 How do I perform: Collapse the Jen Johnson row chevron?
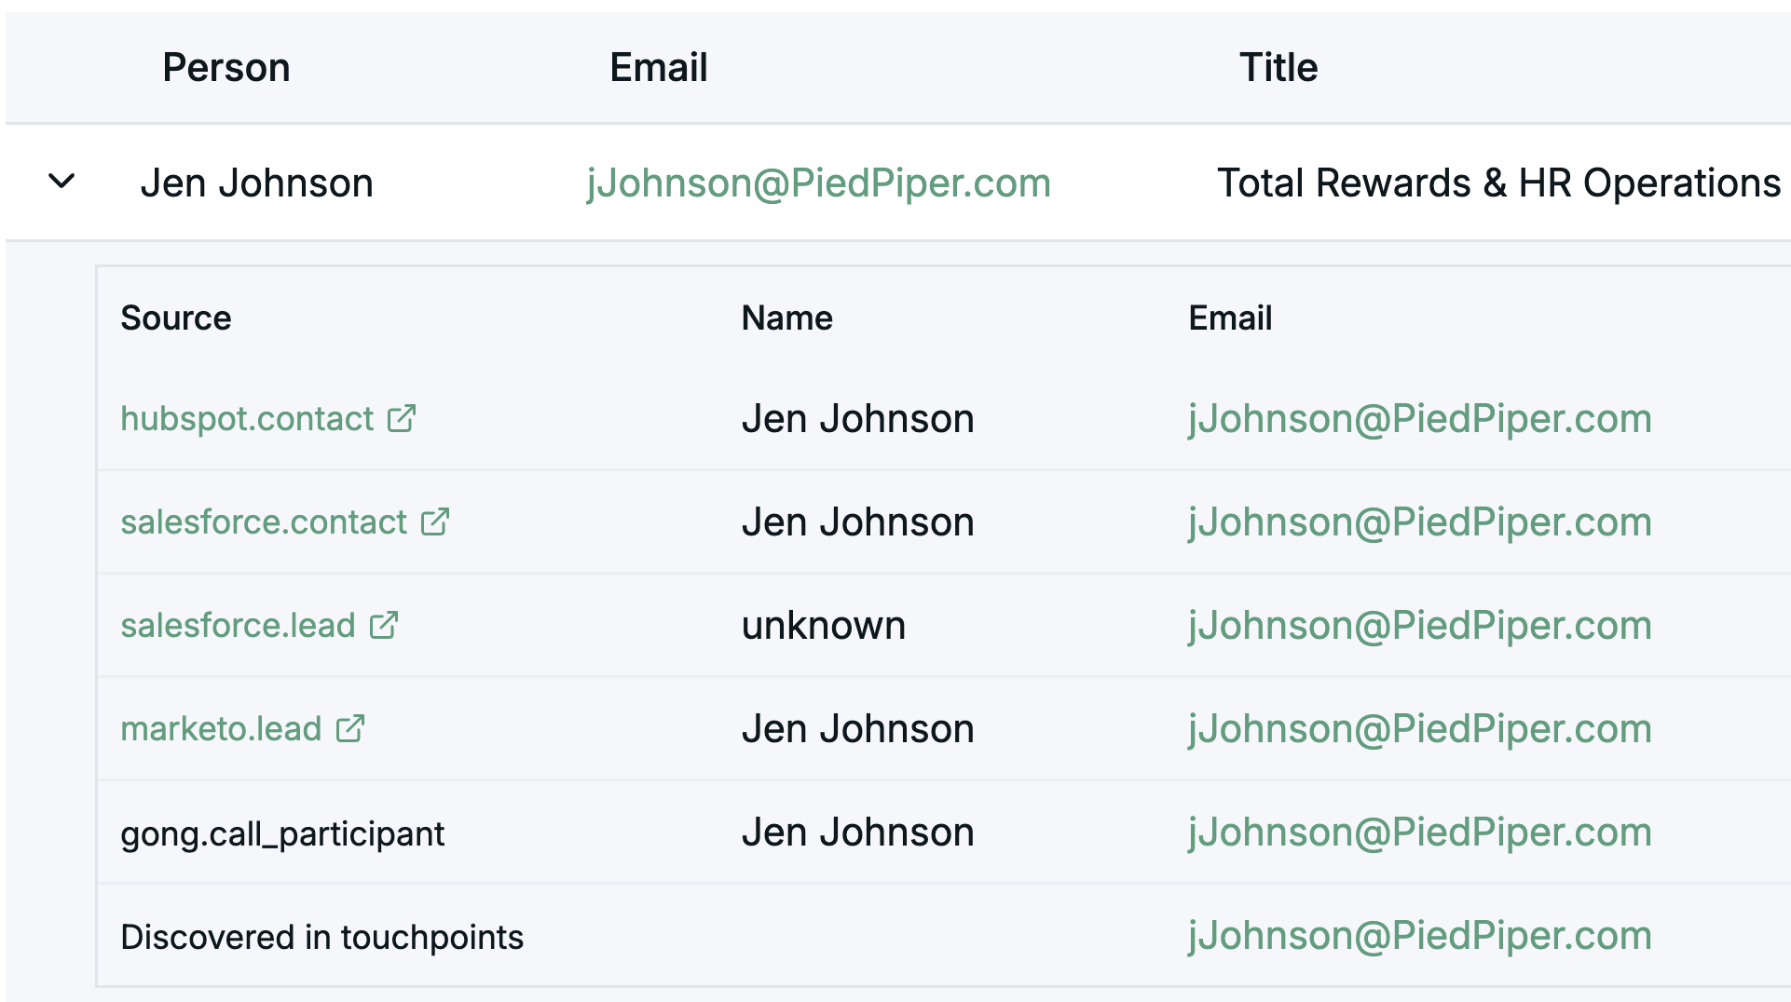tap(62, 182)
